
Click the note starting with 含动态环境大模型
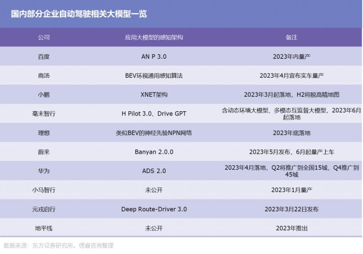coord(291,114)
